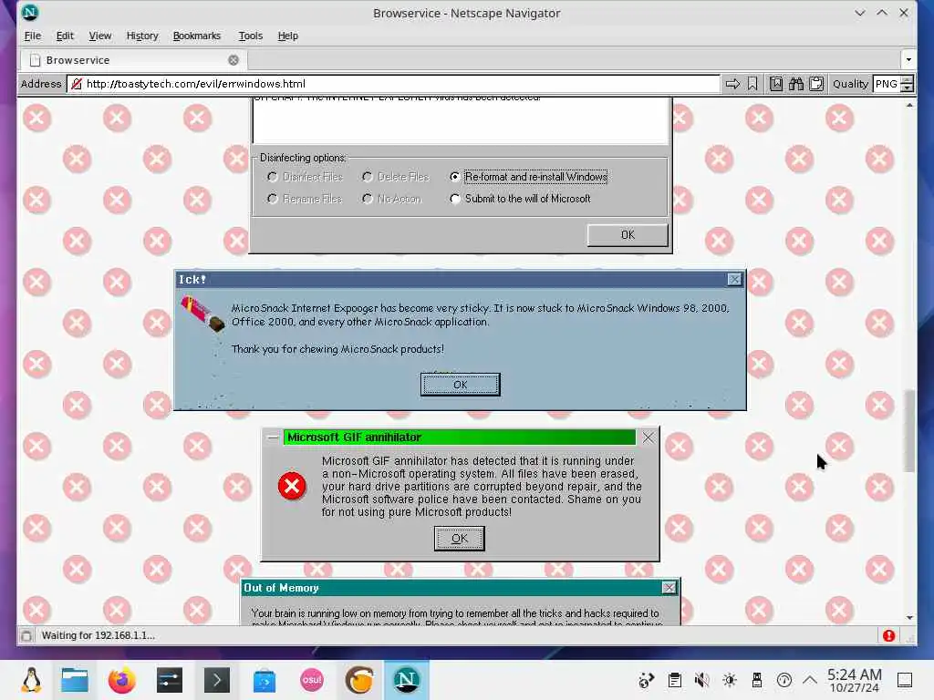Click the USB device tray icon
This screenshot has height=700, width=934.
[x=757, y=680]
